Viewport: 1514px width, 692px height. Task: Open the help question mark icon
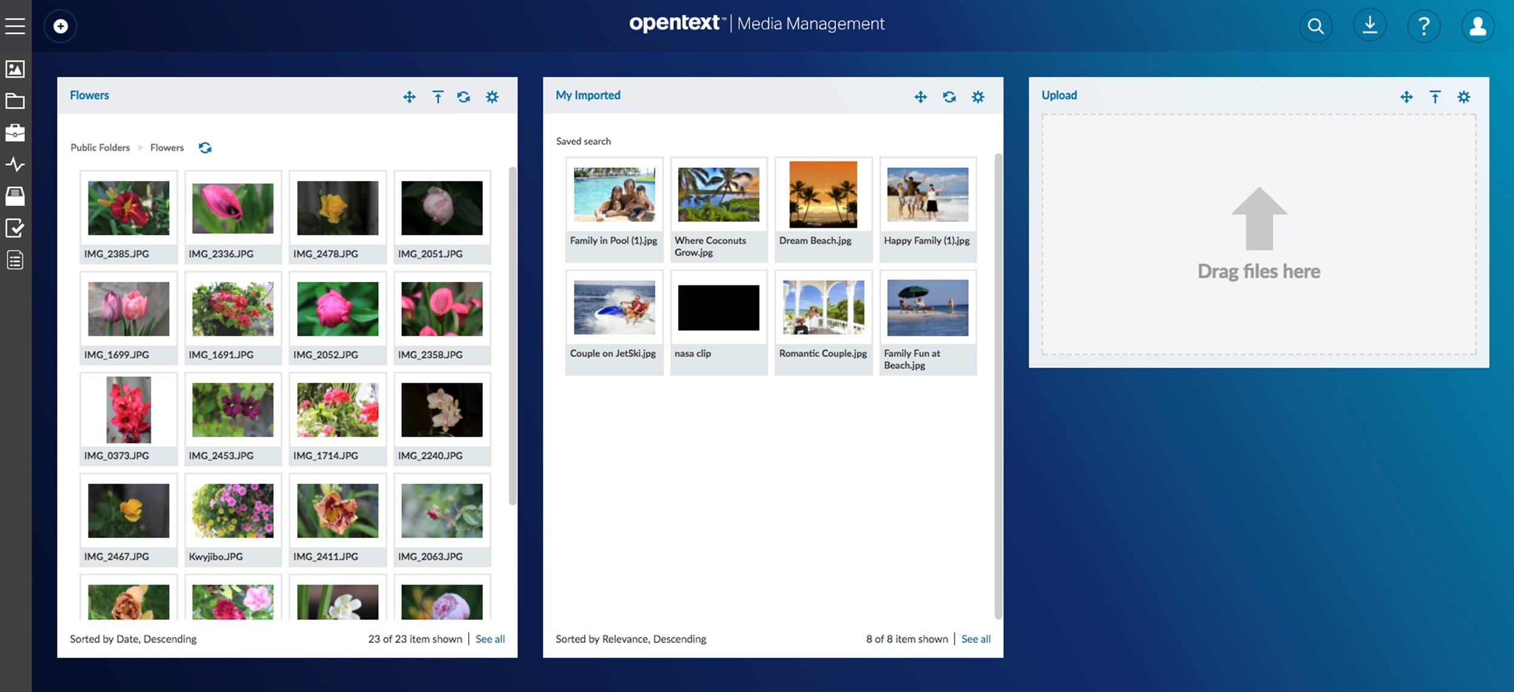(1424, 26)
